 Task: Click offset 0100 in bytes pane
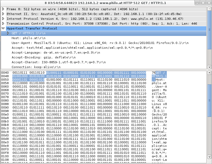5,156
